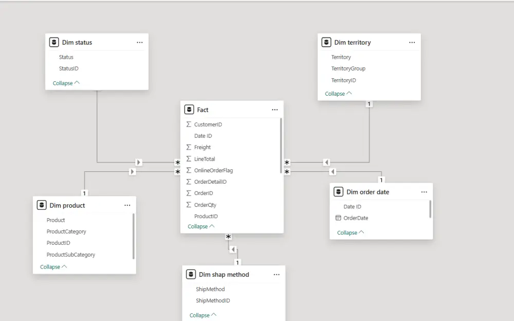The height and width of the screenshot is (321, 514).
Task: Click the Dim shap method table icon
Action: (x=191, y=274)
